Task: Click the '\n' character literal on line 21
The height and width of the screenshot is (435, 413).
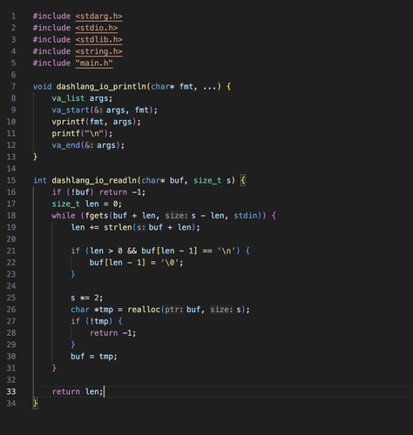Action: (x=227, y=251)
